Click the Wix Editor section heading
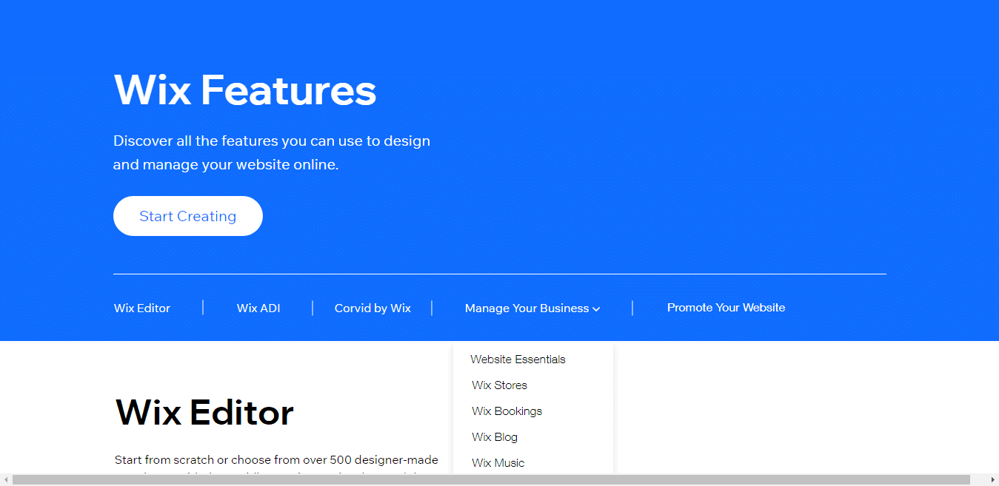The width and height of the screenshot is (999, 486). pos(204,412)
